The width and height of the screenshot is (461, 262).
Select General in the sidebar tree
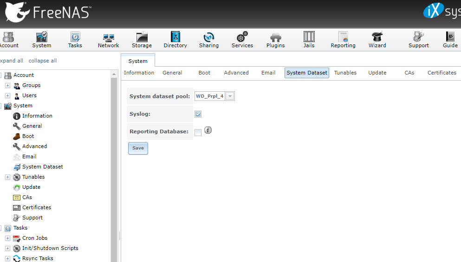pos(32,126)
